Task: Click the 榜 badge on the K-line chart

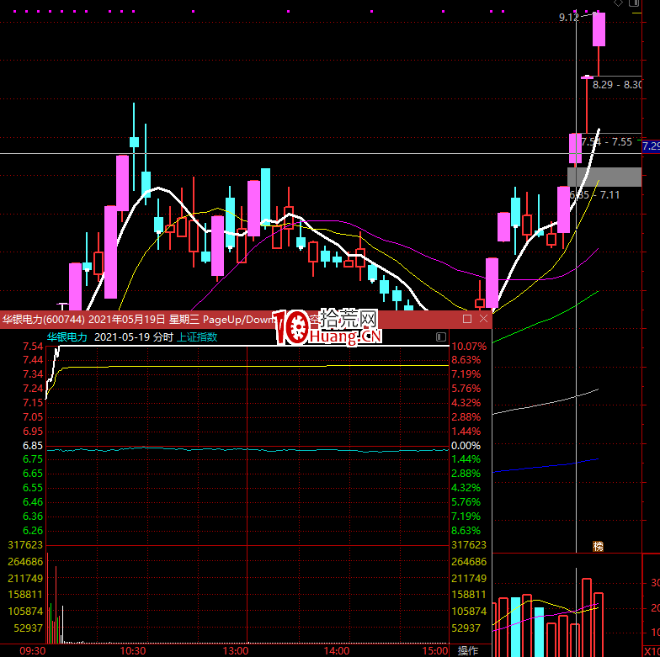Action: pyautogui.click(x=598, y=547)
